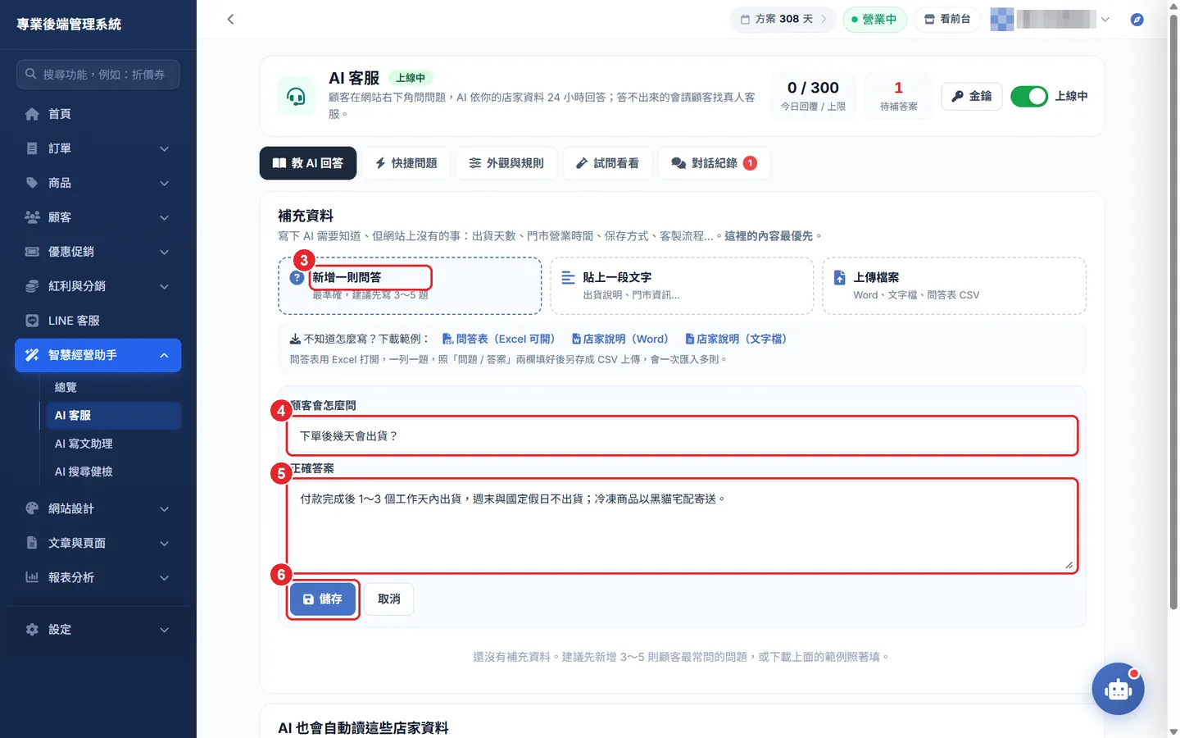Expand the 顧客 sidebar menu chevron
The height and width of the screenshot is (738, 1180).
164,217
